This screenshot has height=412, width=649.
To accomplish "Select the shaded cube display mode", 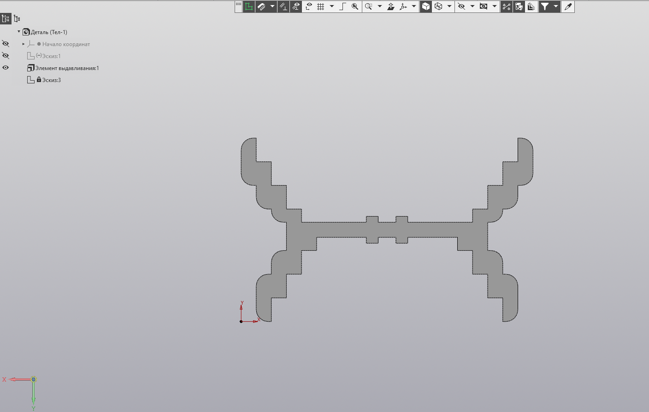I will (426, 6).
